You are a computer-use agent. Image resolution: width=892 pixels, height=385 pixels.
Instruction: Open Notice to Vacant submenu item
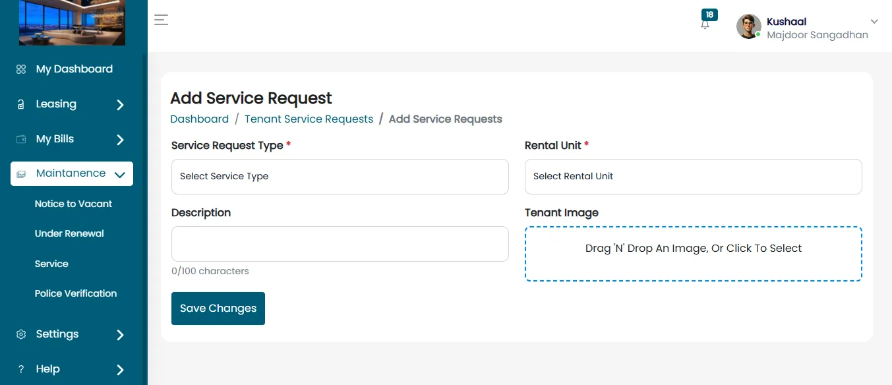(x=73, y=204)
